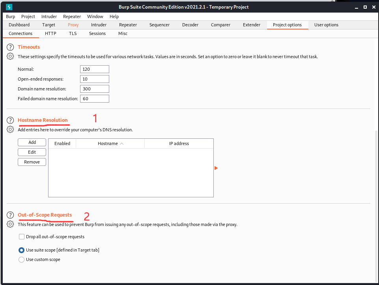The height and width of the screenshot is (285, 379).
Task: Select Use custom scope option
Action: (x=22, y=259)
